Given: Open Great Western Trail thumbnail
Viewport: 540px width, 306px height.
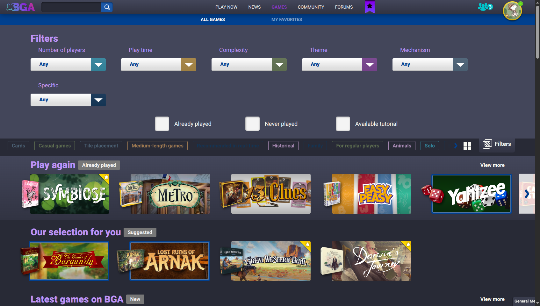Looking at the screenshot, I should (x=271, y=261).
